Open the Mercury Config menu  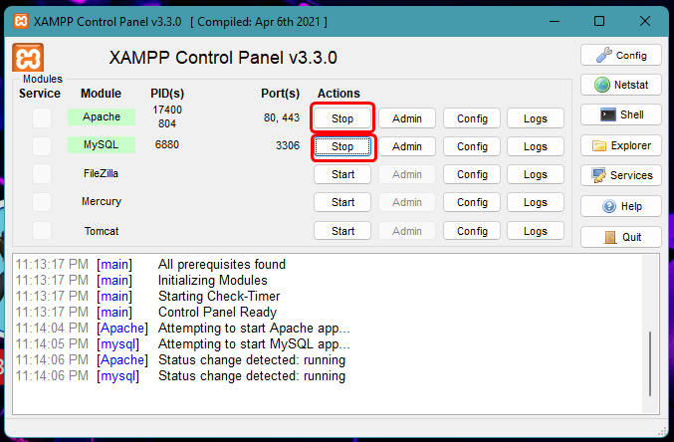point(472,202)
